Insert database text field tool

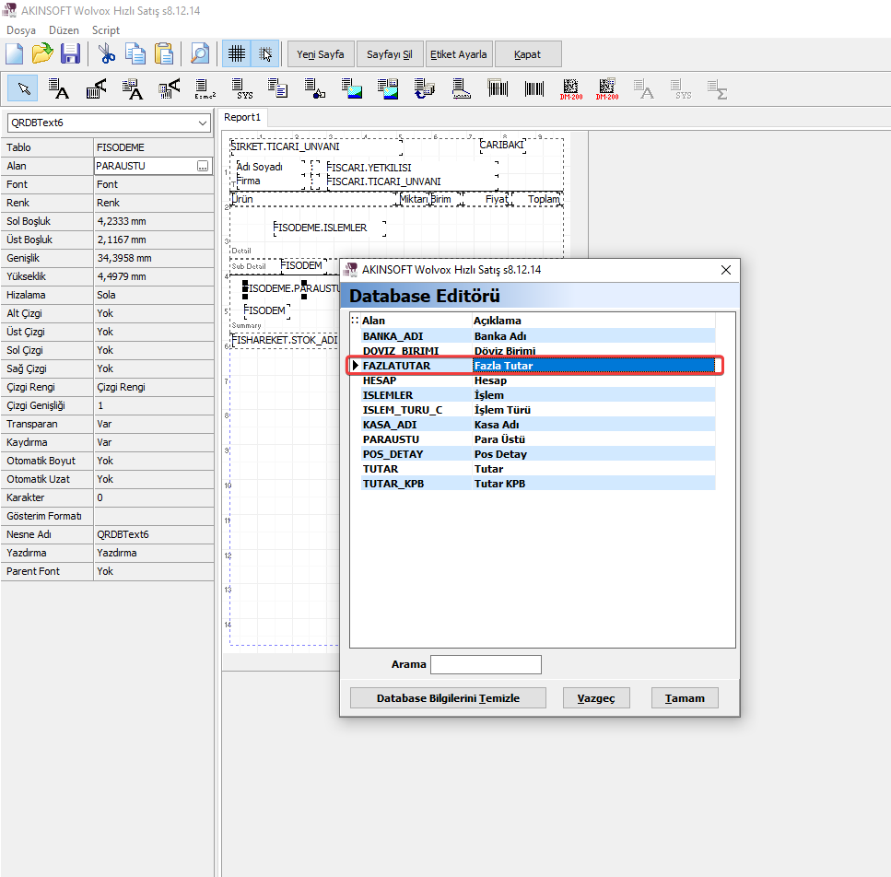point(133,88)
